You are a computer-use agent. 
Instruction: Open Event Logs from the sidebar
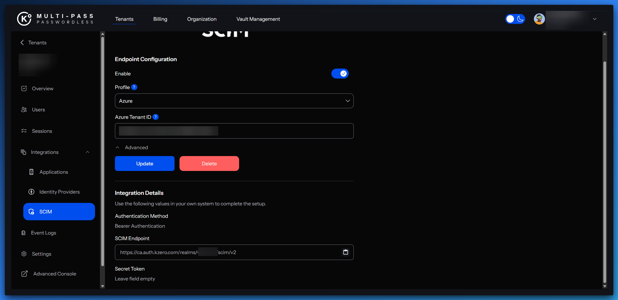(x=43, y=233)
